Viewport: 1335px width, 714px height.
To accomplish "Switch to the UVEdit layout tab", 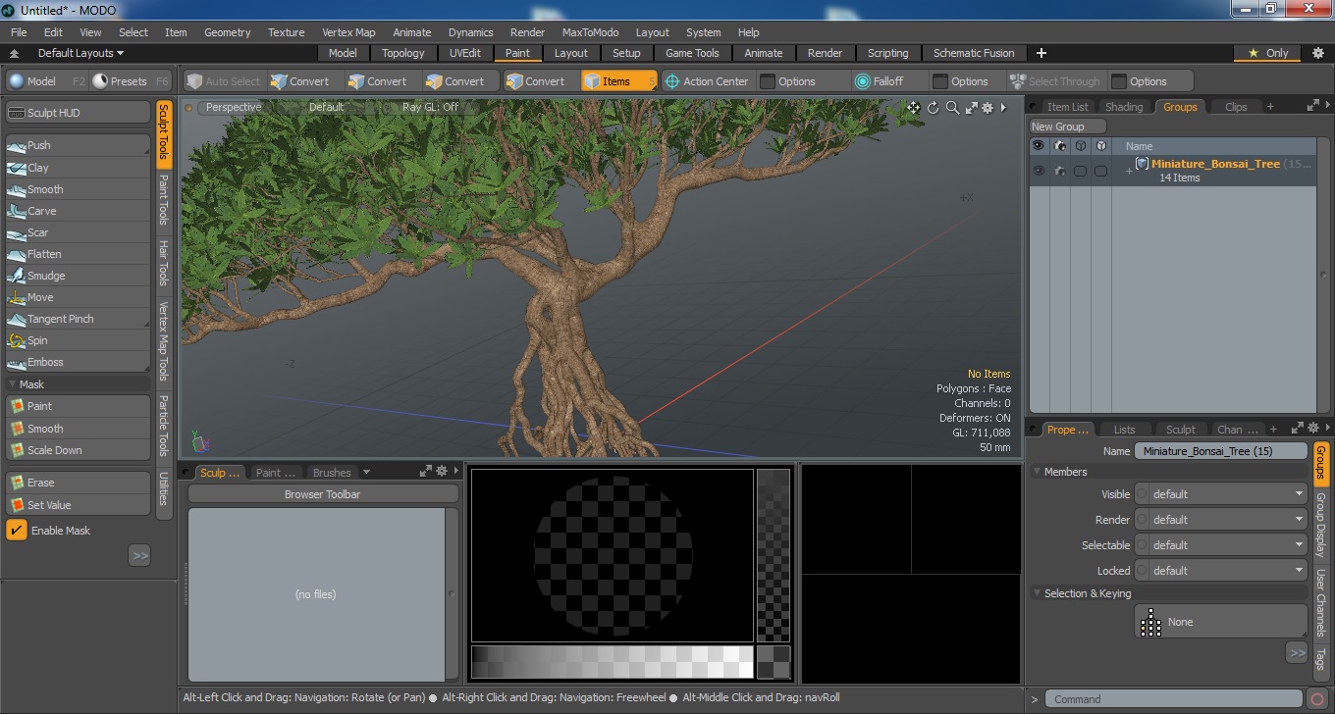I will tap(465, 53).
